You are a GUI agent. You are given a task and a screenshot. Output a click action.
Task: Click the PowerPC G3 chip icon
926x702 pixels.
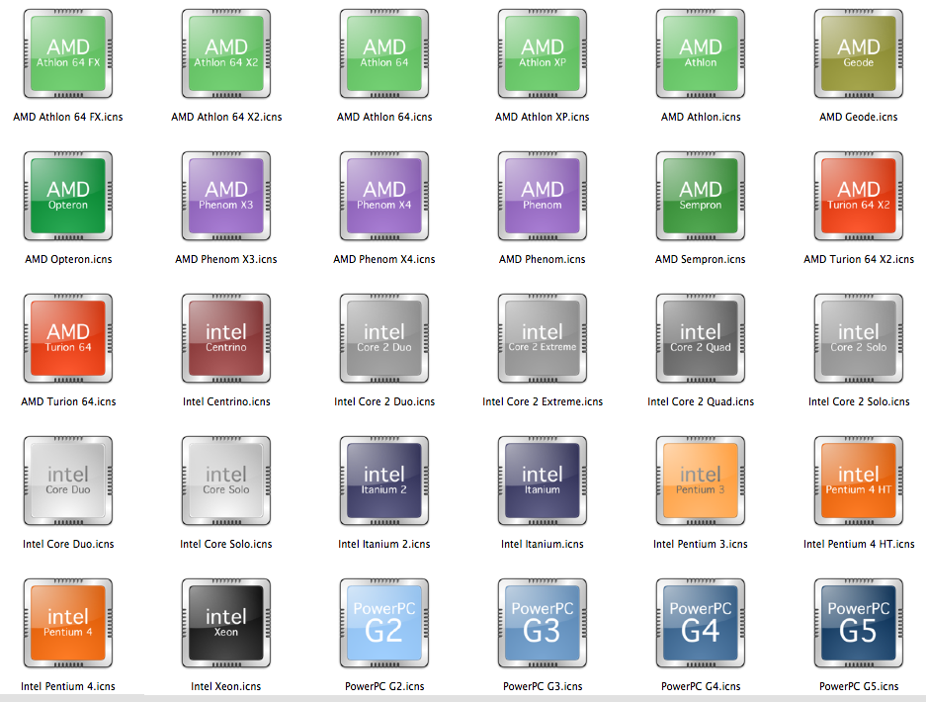click(x=543, y=624)
